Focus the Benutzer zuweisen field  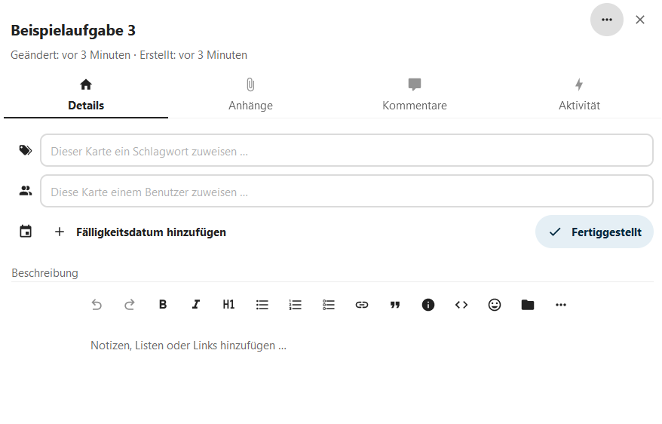click(x=346, y=192)
